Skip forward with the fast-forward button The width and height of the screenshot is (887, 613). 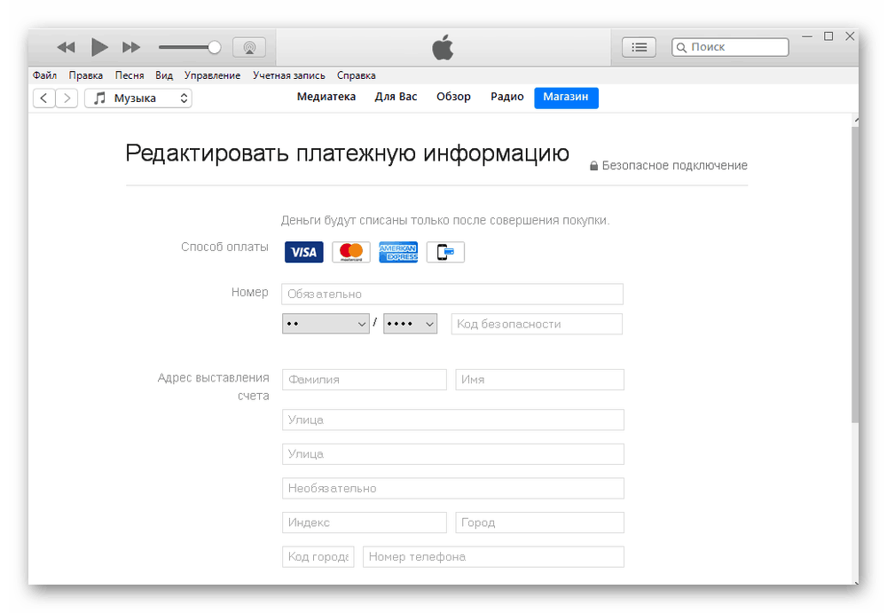click(x=131, y=47)
